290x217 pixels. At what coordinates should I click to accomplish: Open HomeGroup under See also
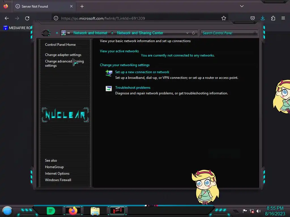(x=54, y=167)
